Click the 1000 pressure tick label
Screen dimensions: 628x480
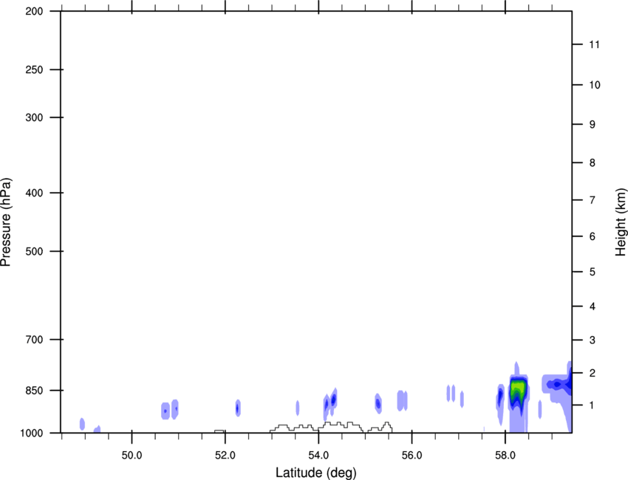pyautogui.click(x=32, y=433)
